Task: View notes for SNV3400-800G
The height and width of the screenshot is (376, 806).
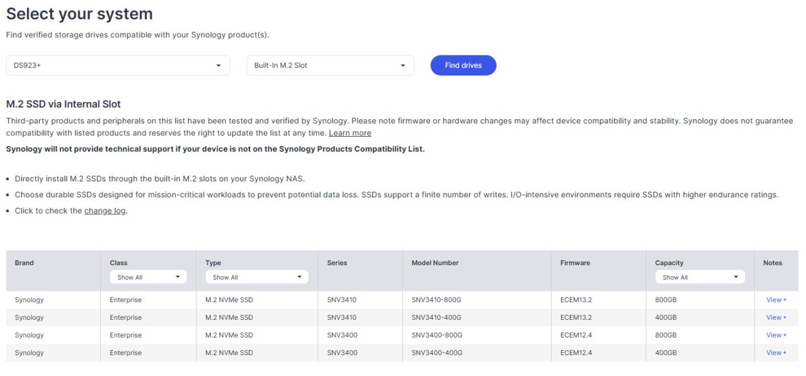Action: click(776, 335)
